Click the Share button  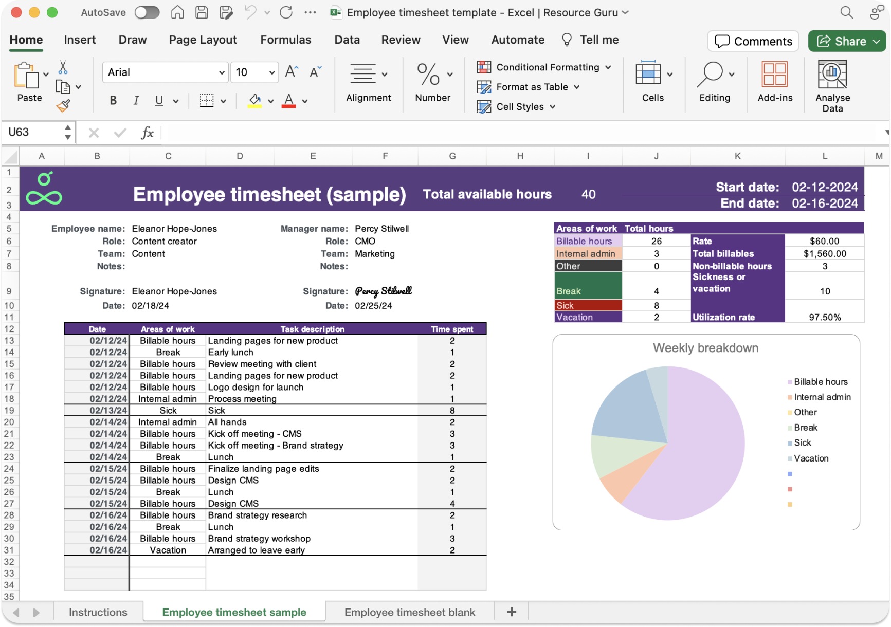pyautogui.click(x=846, y=41)
